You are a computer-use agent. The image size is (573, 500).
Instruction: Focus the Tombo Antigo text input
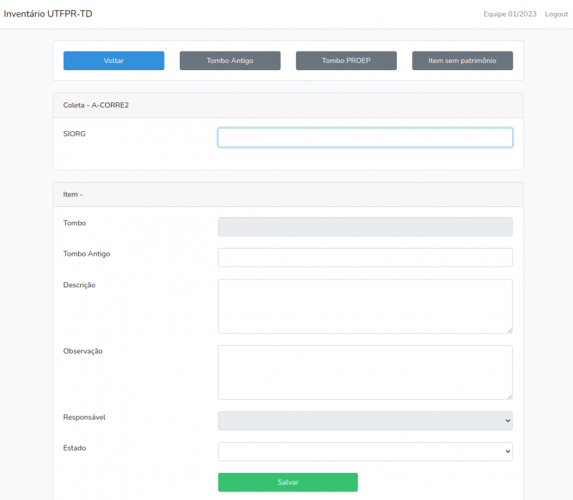[365, 257]
